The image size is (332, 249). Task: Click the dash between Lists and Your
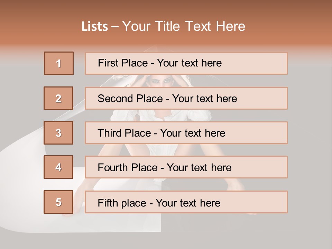click(x=115, y=27)
